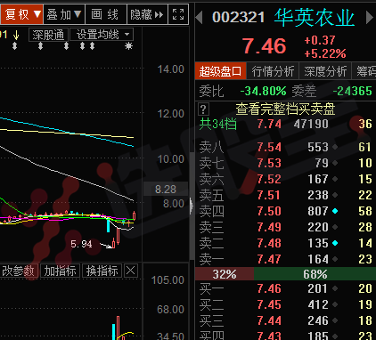Close the indicator panel X icon

pyautogui.click(x=131, y=271)
